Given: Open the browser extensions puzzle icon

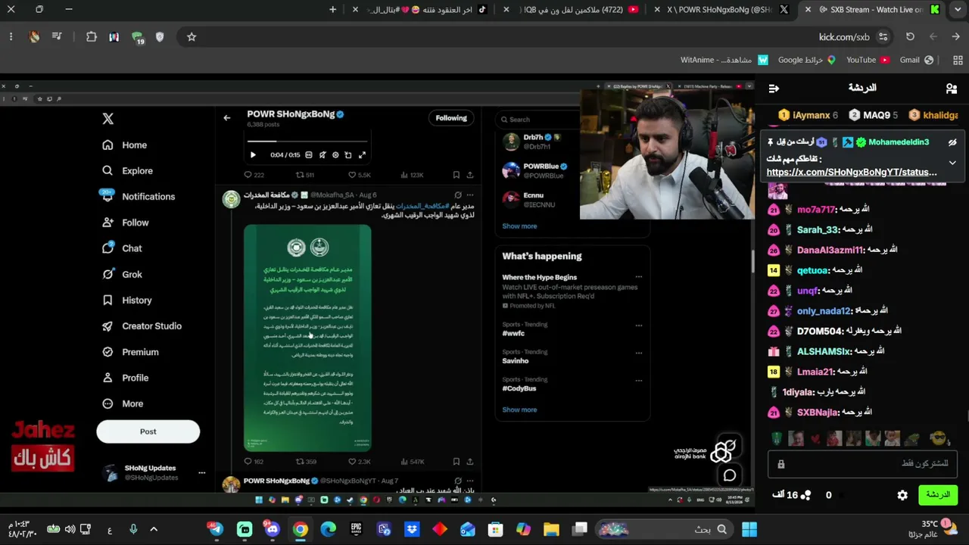Looking at the screenshot, I should 92,36.
